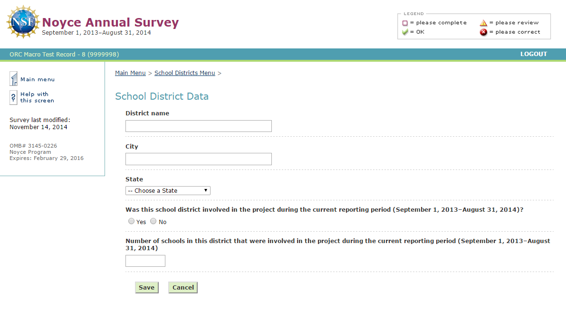This screenshot has height=310, width=566.
Task: Focus the District name text field
Action: pos(198,126)
